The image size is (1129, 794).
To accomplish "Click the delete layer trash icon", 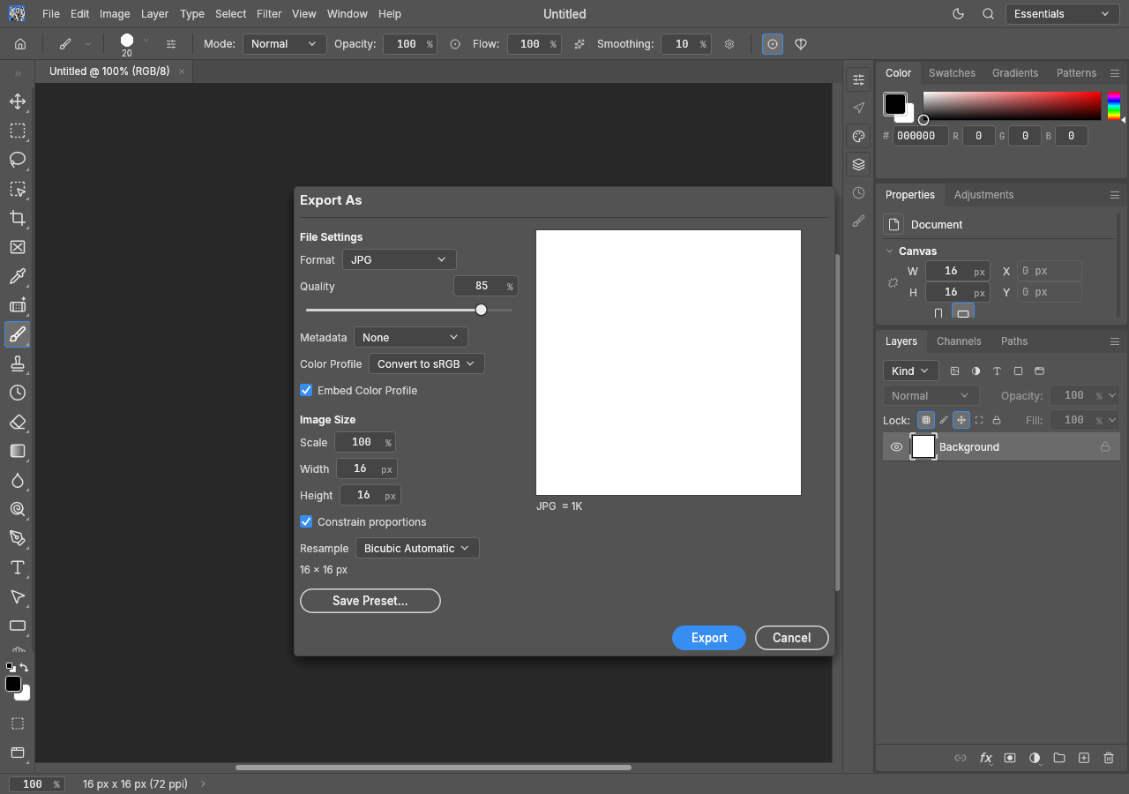I will click(1109, 758).
